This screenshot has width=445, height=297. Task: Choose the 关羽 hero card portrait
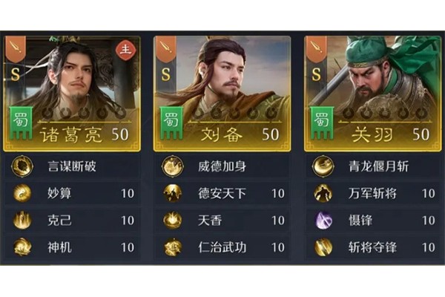coord(373,94)
